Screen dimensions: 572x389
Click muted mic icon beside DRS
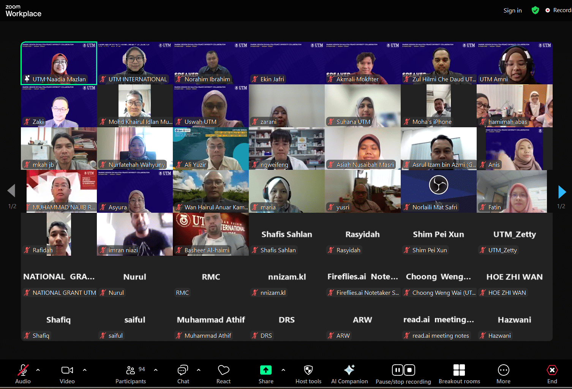tap(255, 335)
